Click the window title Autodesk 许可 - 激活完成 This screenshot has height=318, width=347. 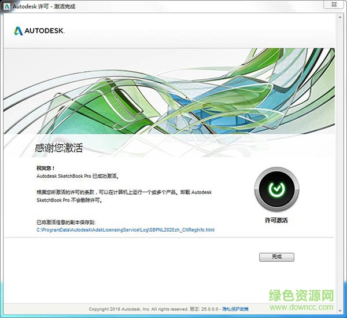(39, 6)
